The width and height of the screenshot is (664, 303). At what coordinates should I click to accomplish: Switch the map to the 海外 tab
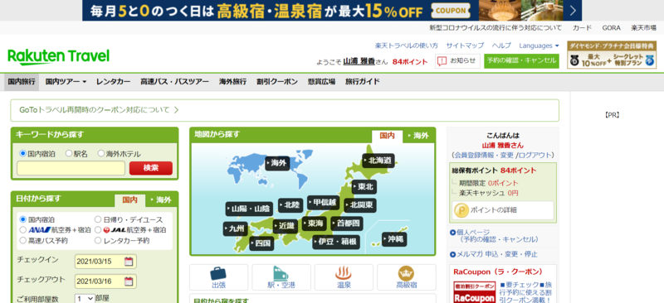click(x=418, y=136)
